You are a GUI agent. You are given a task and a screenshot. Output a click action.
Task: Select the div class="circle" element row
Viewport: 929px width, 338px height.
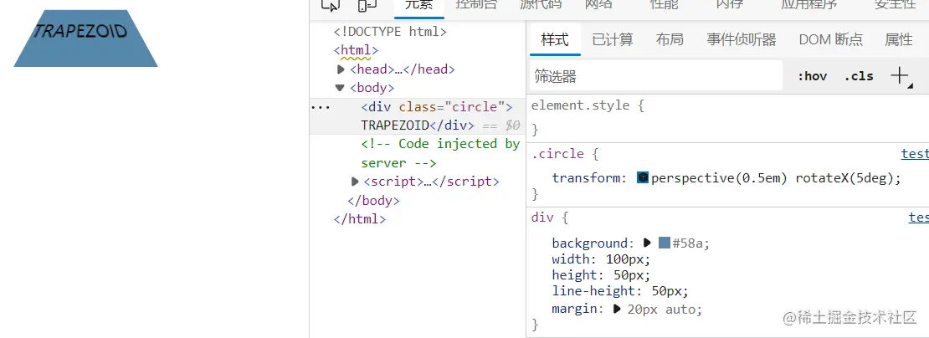(x=418, y=116)
